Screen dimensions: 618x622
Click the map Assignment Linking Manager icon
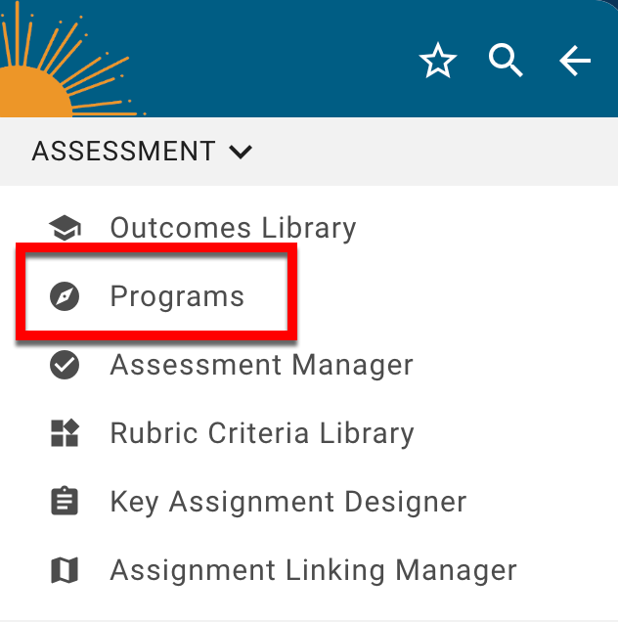[x=65, y=570]
